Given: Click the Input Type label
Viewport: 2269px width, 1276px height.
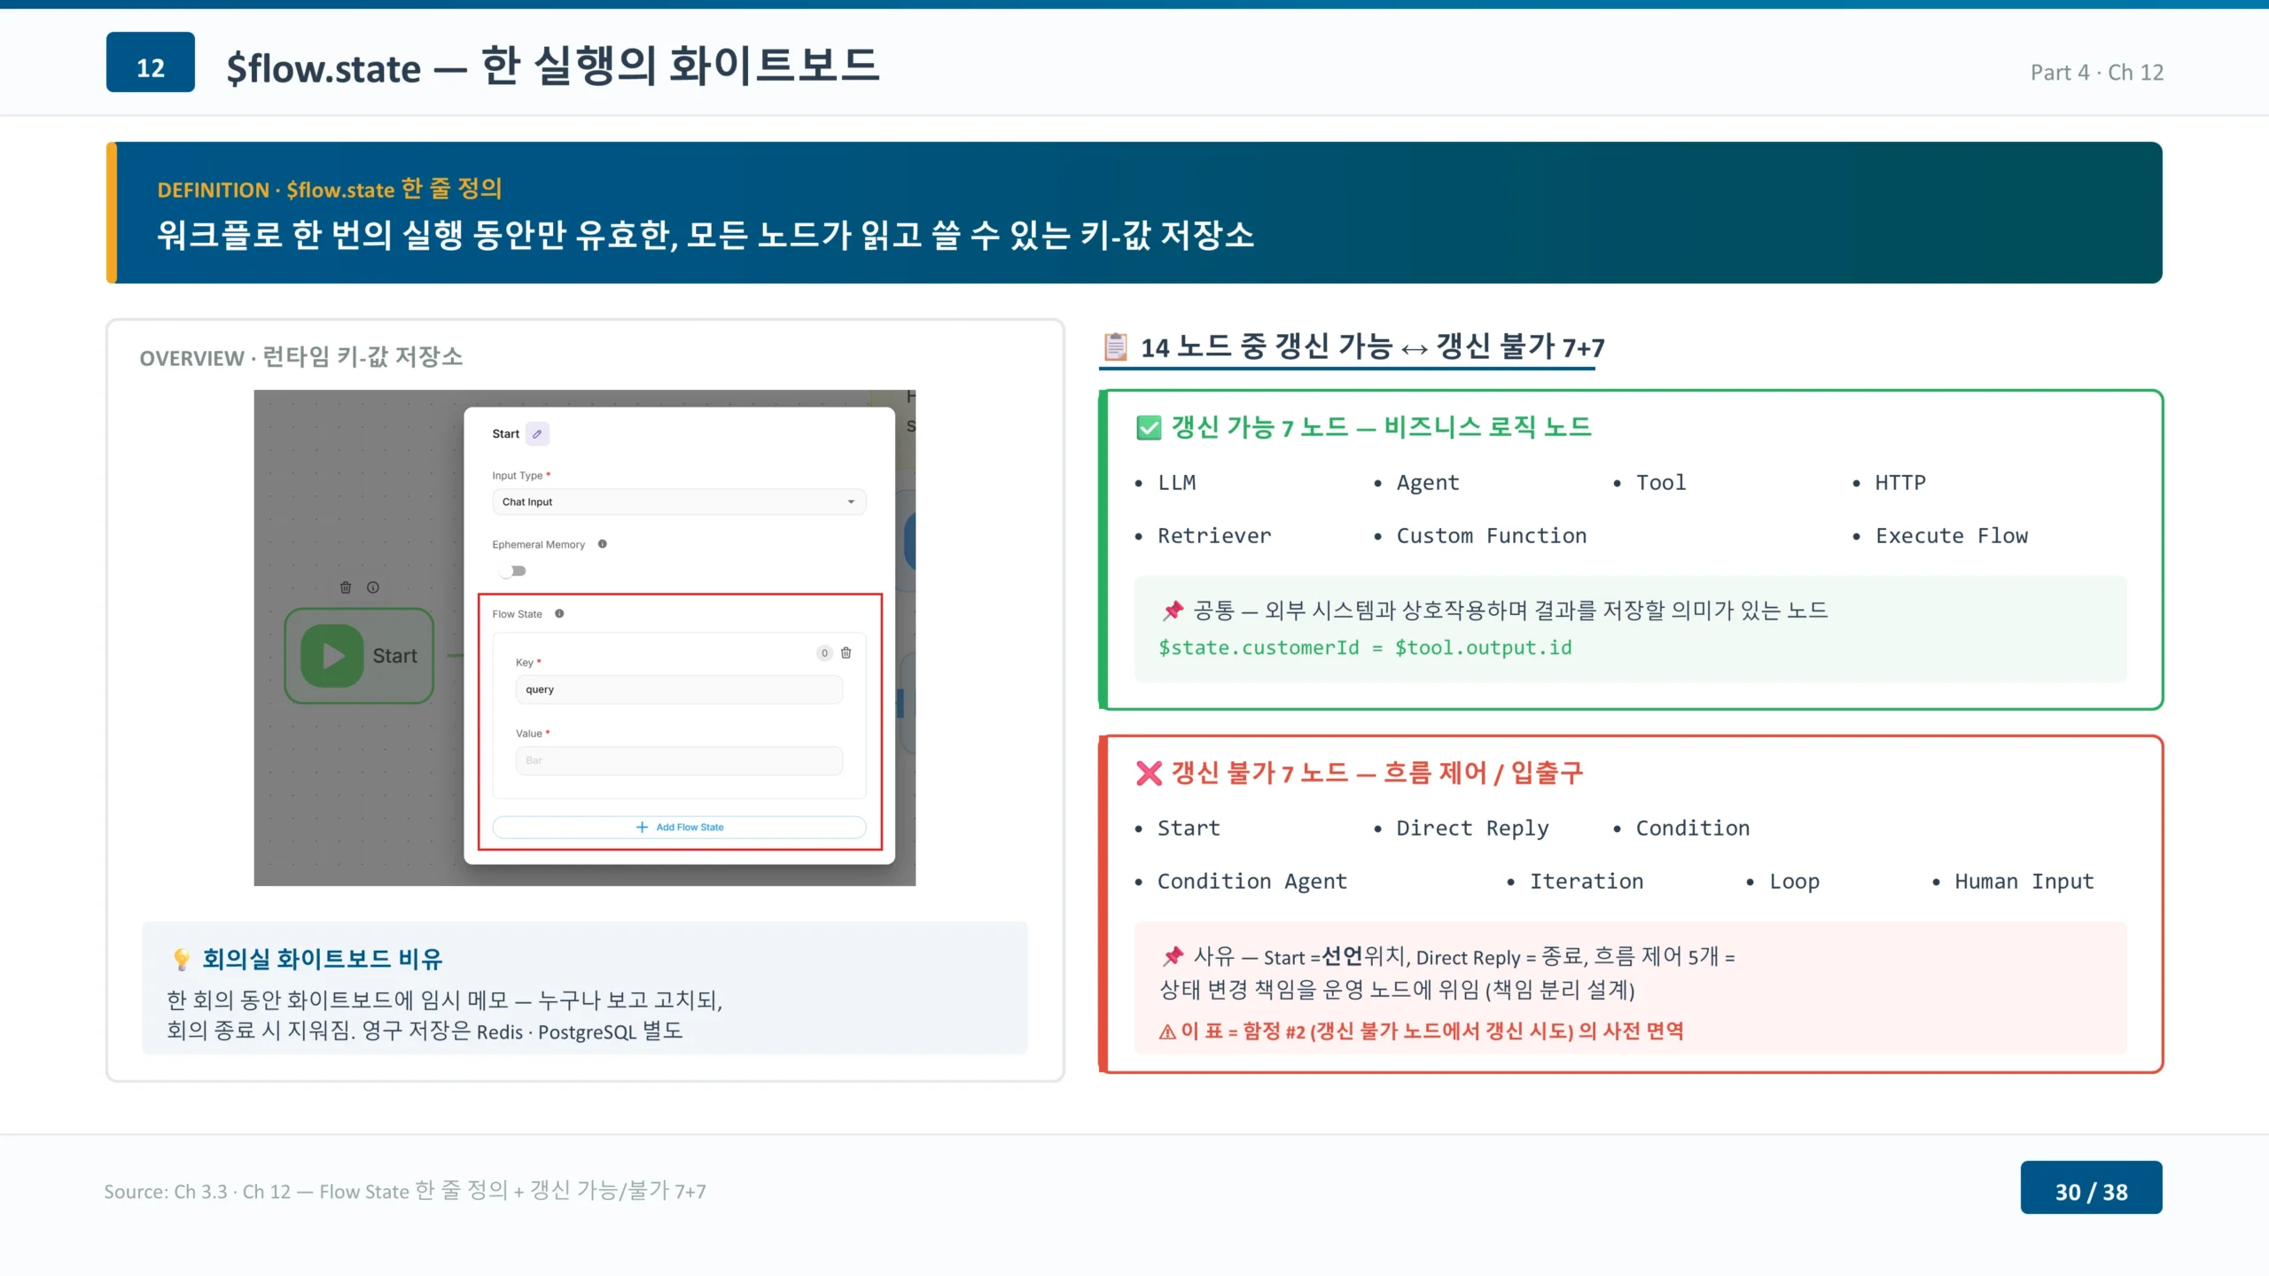Looking at the screenshot, I should (518, 476).
